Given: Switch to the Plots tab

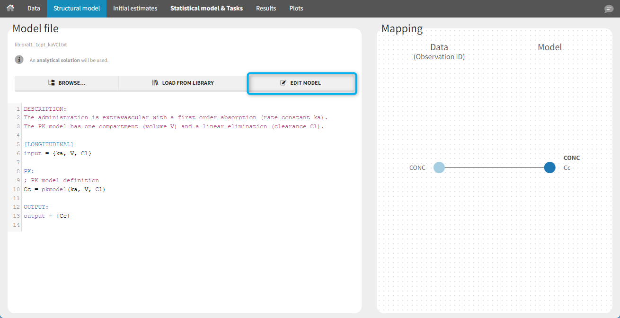Looking at the screenshot, I should pos(296,9).
